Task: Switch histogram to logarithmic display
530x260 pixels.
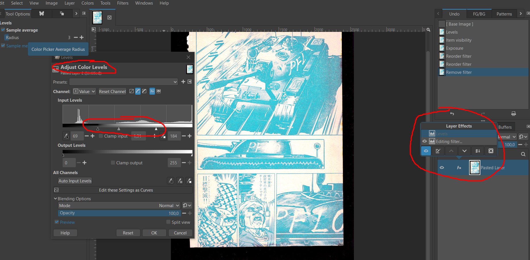Action: [x=159, y=91]
